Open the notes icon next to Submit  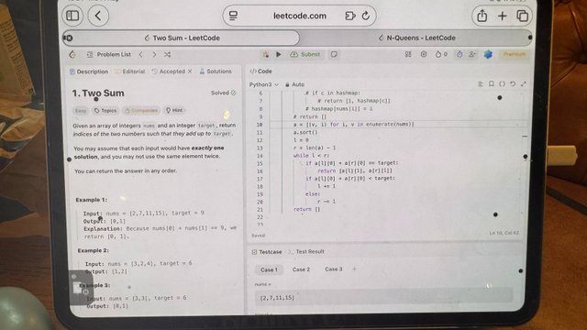[334, 55]
